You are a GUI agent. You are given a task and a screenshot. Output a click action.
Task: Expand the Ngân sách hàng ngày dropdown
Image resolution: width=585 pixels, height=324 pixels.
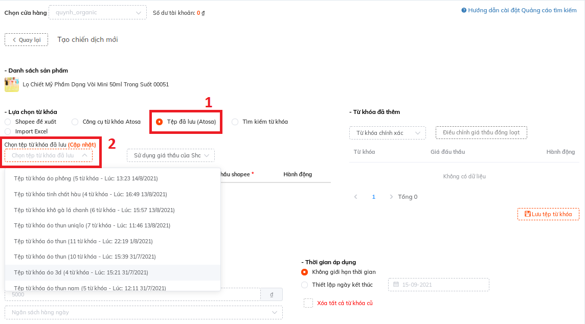(x=143, y=312)
